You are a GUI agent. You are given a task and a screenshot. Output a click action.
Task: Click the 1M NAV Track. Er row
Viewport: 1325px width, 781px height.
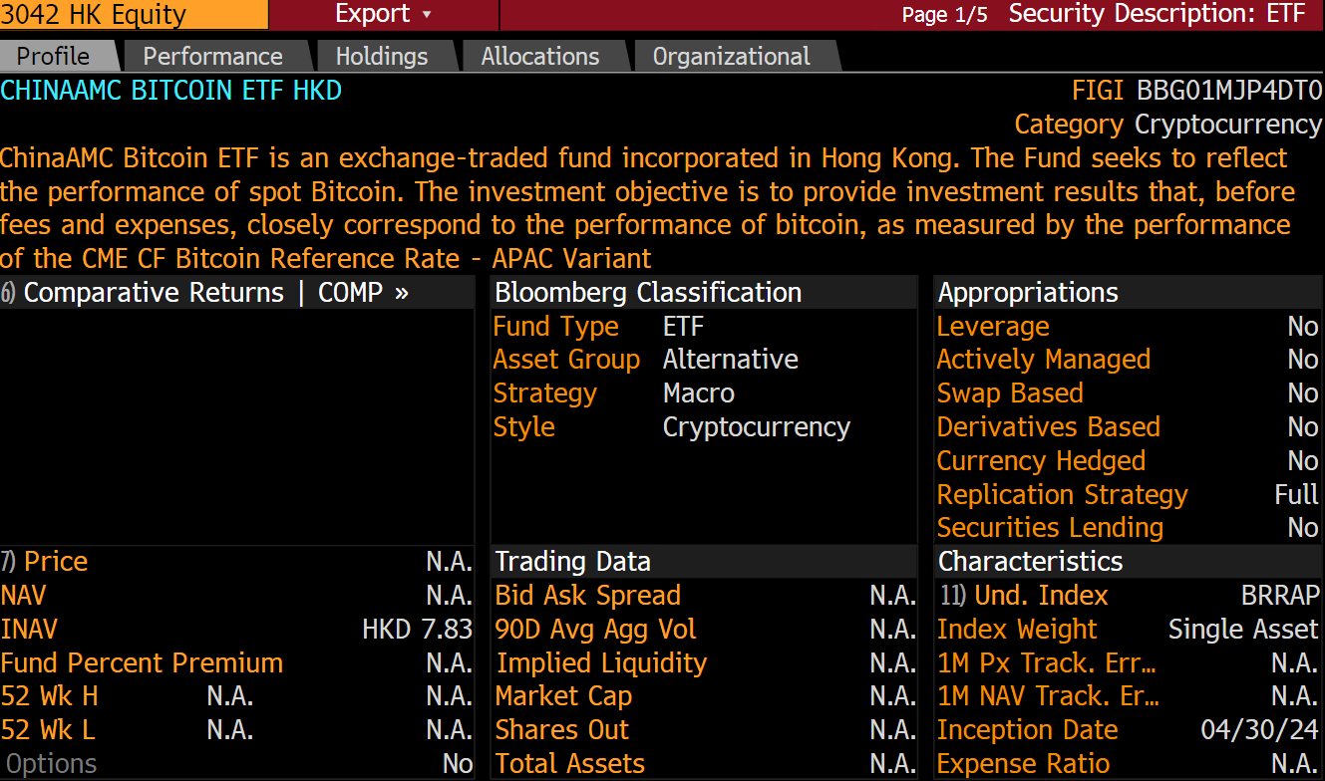1129,696
